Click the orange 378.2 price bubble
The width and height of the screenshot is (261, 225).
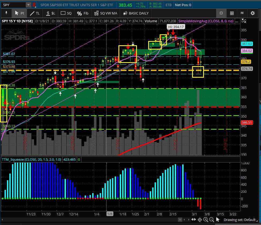click(246, 62)
